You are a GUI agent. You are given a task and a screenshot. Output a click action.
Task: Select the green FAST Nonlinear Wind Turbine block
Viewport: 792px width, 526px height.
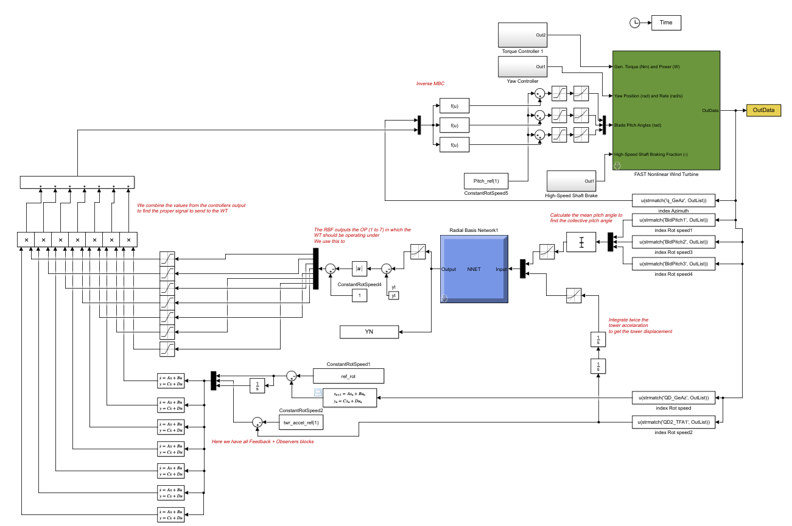[x=665, y=110]
